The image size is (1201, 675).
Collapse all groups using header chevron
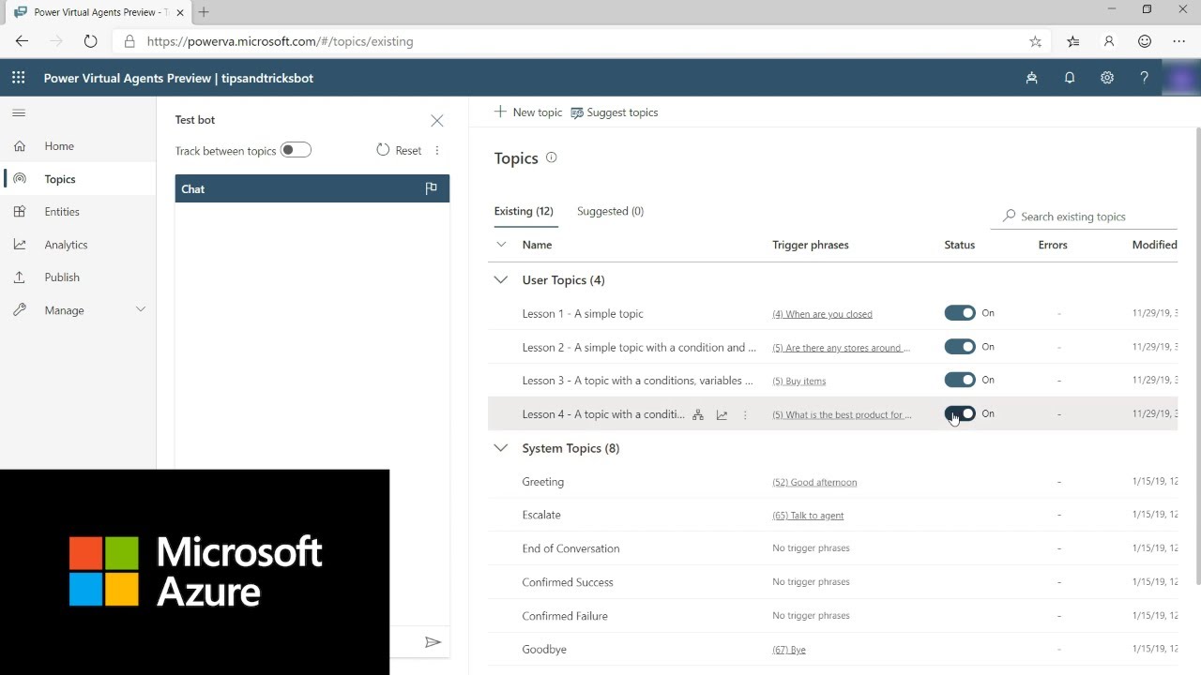click(x=501, y=245)
